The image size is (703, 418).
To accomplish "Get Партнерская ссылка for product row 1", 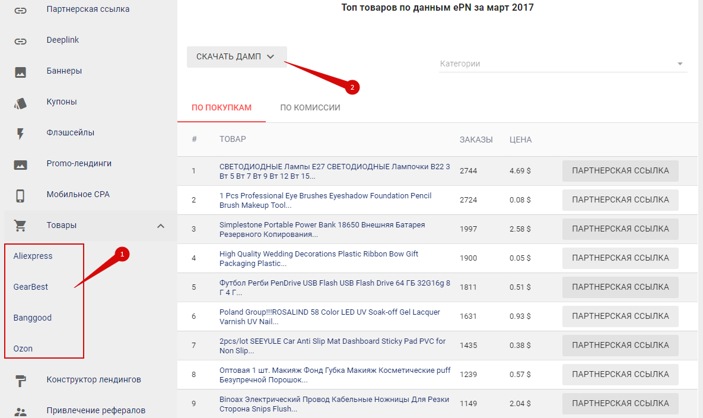I will tap(620, 171).
